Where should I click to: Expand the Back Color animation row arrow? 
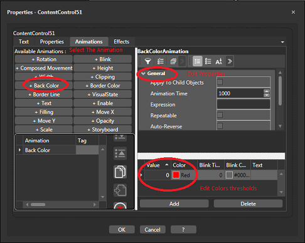coord(19,150)
